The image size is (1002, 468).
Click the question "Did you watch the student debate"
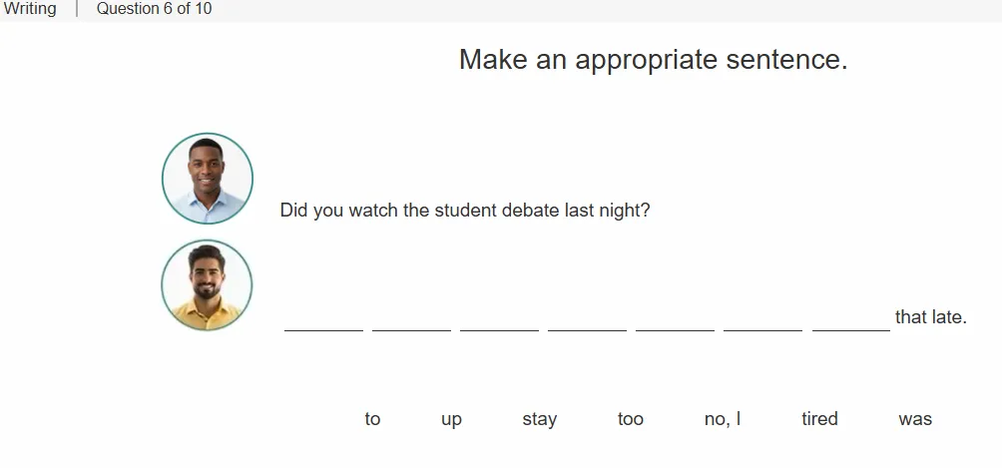pos(420,211)
